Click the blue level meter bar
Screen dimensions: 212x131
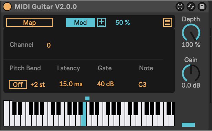[188, 125]
